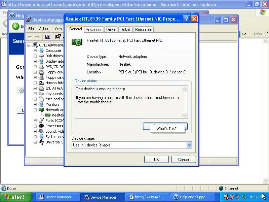Select the Computer node icon
This screenshot has width=269, height=202.
(x=41, y=50)
